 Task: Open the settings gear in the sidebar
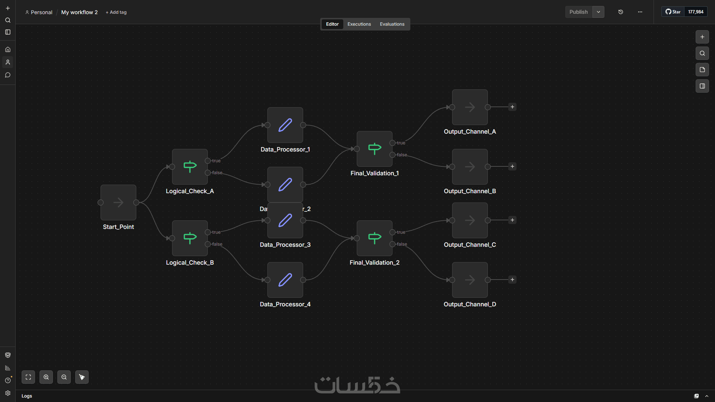[x=8, y=393]
